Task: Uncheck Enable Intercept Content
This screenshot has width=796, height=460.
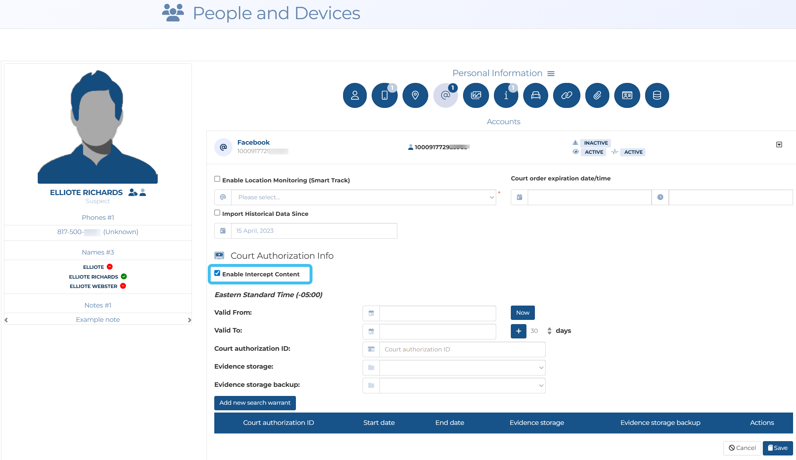Action: 217,273
